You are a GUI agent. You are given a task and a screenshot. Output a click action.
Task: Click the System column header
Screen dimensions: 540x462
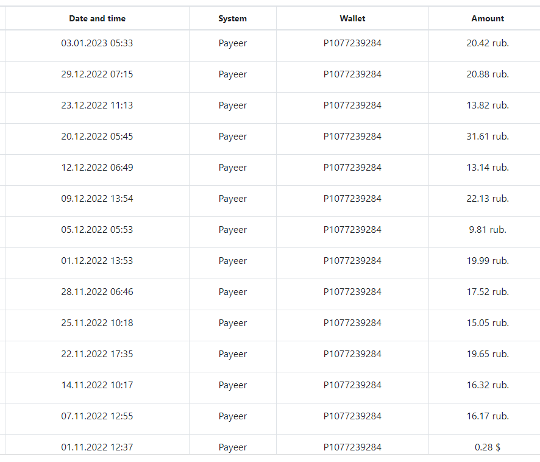(x=232, y=18)
